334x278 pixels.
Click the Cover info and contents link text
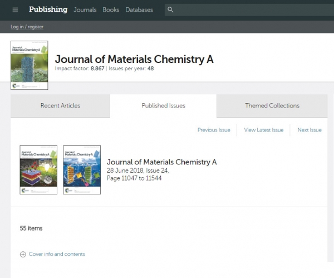point(57,254)
